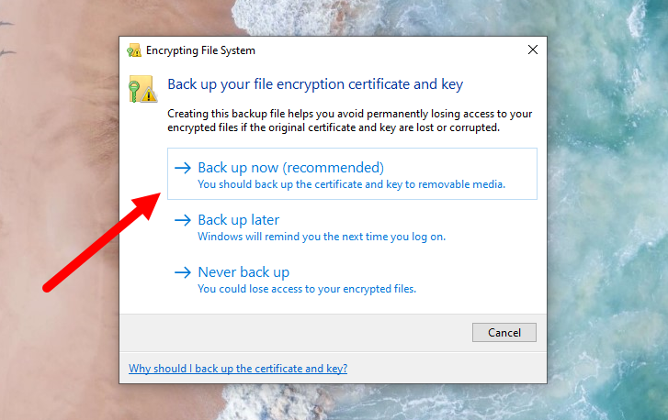Screen dimensions: 668x420
Task: Click the blue arrow beside Back up now
Action: [x=183, y=168]
